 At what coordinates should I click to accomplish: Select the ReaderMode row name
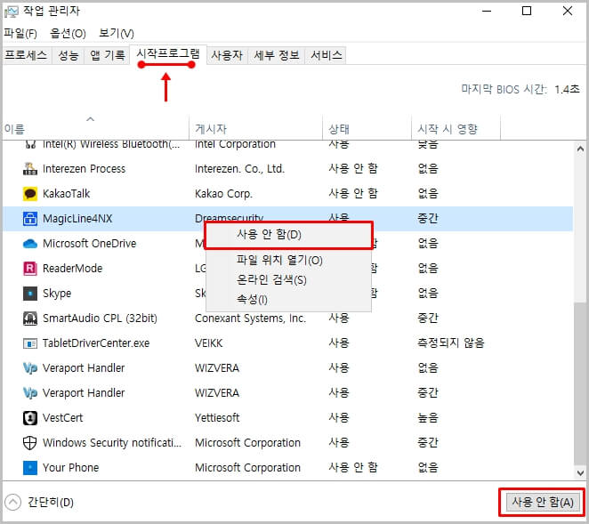click(72, 269)
